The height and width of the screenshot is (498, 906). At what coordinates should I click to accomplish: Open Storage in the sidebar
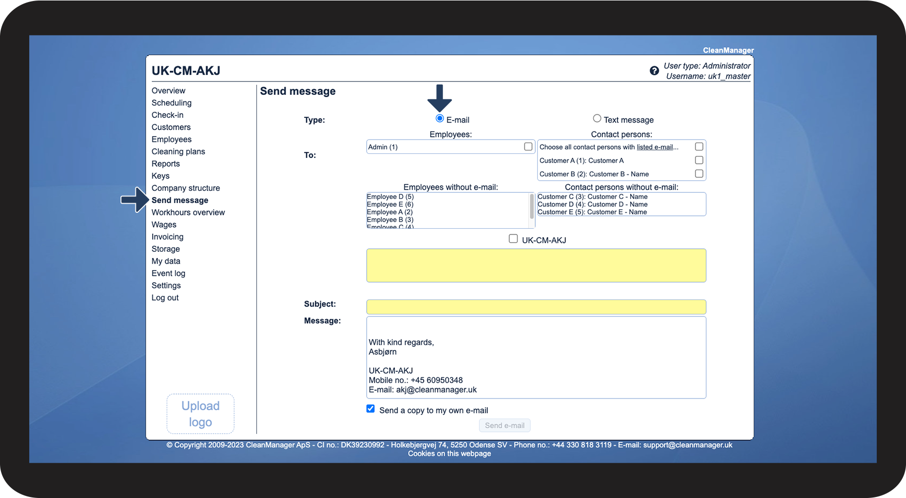click(x=166, y=249)
